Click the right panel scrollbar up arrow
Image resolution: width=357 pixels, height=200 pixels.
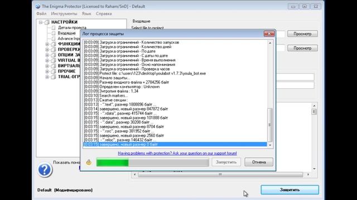coord(314,106)
